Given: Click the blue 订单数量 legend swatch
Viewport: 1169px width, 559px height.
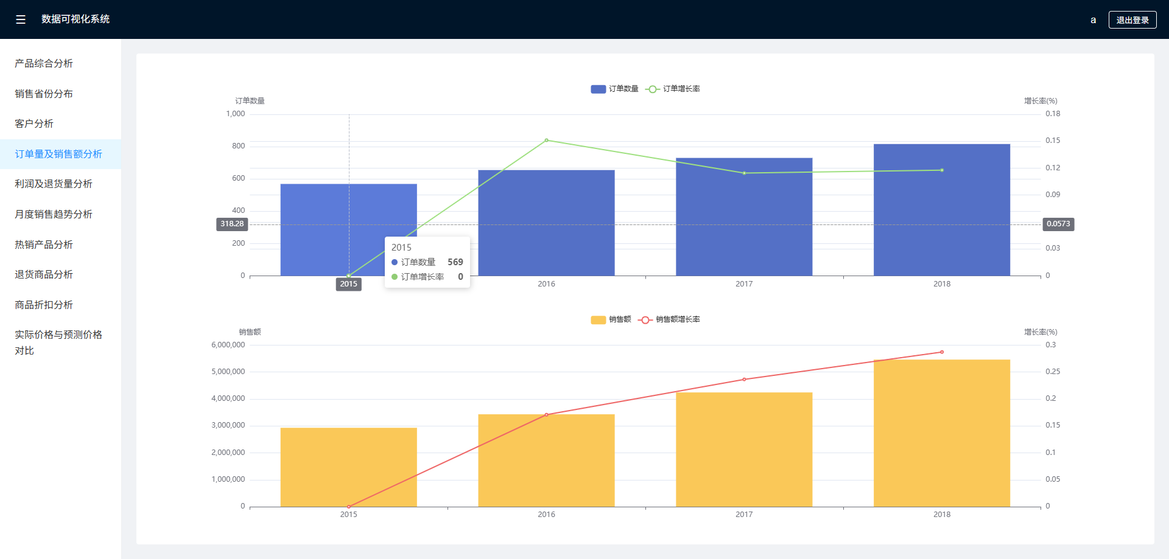Looking at the screenshot, I should point(598,89).
